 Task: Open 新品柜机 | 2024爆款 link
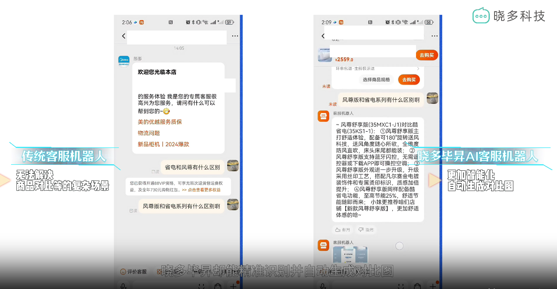coord(163,144)
